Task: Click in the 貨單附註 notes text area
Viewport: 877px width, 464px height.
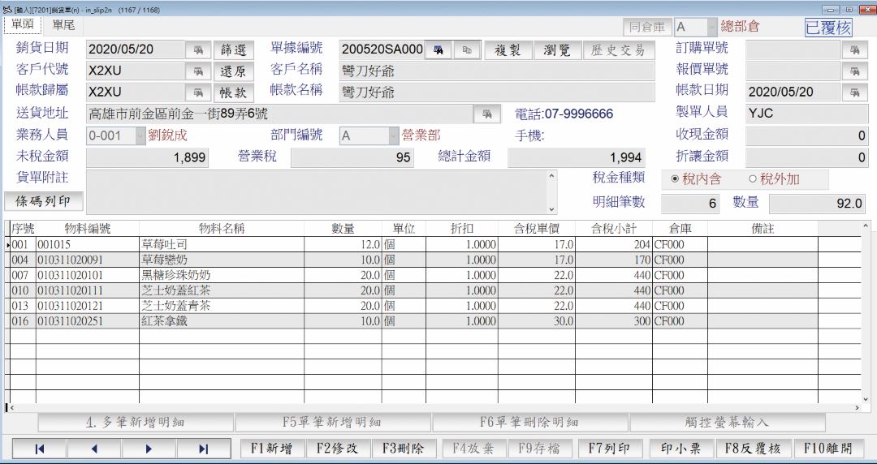Action: (317, 191)
